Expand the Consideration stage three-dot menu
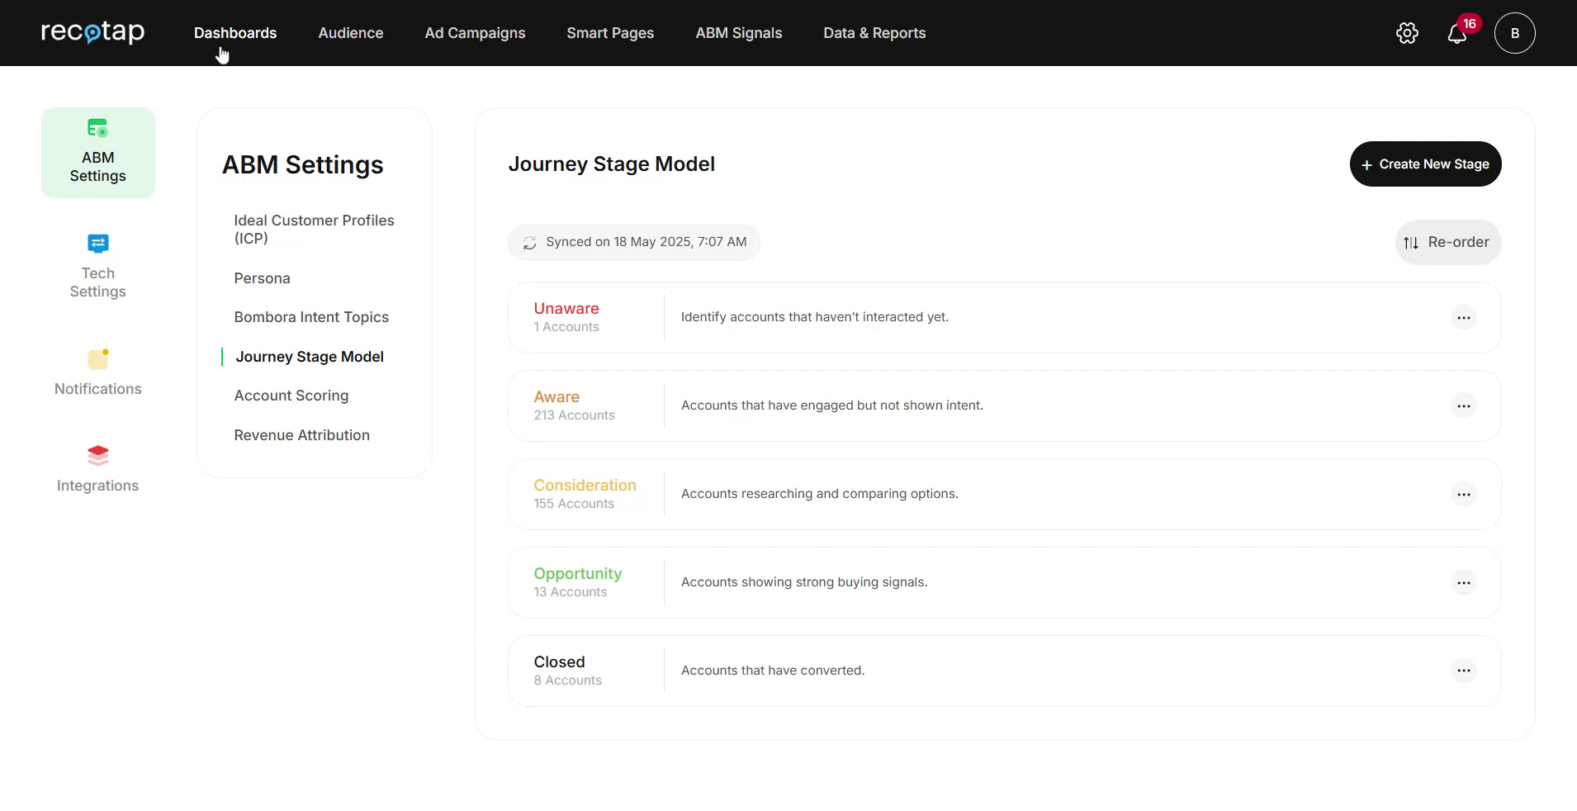Screen dimensions: 1577x811 (x=1463, y=495)
